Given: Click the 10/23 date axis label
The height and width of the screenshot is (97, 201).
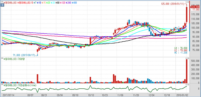Looking at the screenshot, I should [105, 95].
